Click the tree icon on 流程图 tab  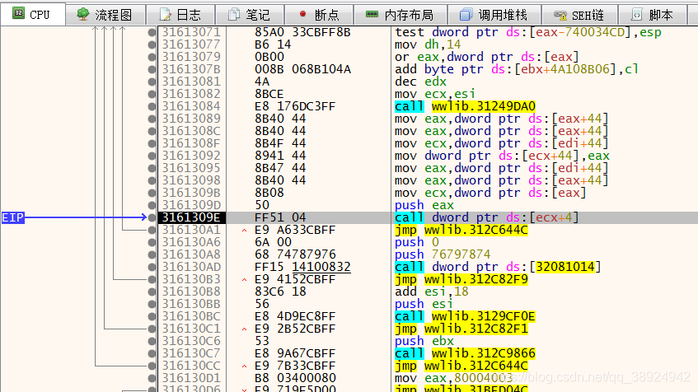pos(82,14)
